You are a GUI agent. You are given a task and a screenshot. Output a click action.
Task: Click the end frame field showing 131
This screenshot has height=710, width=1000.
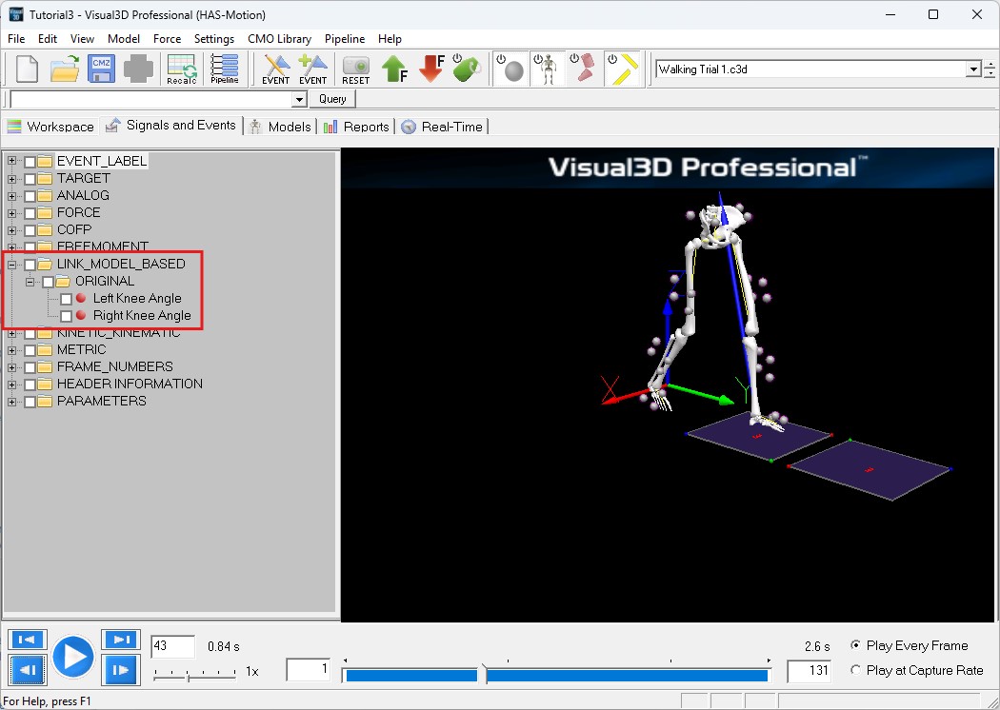click(809, 670)
